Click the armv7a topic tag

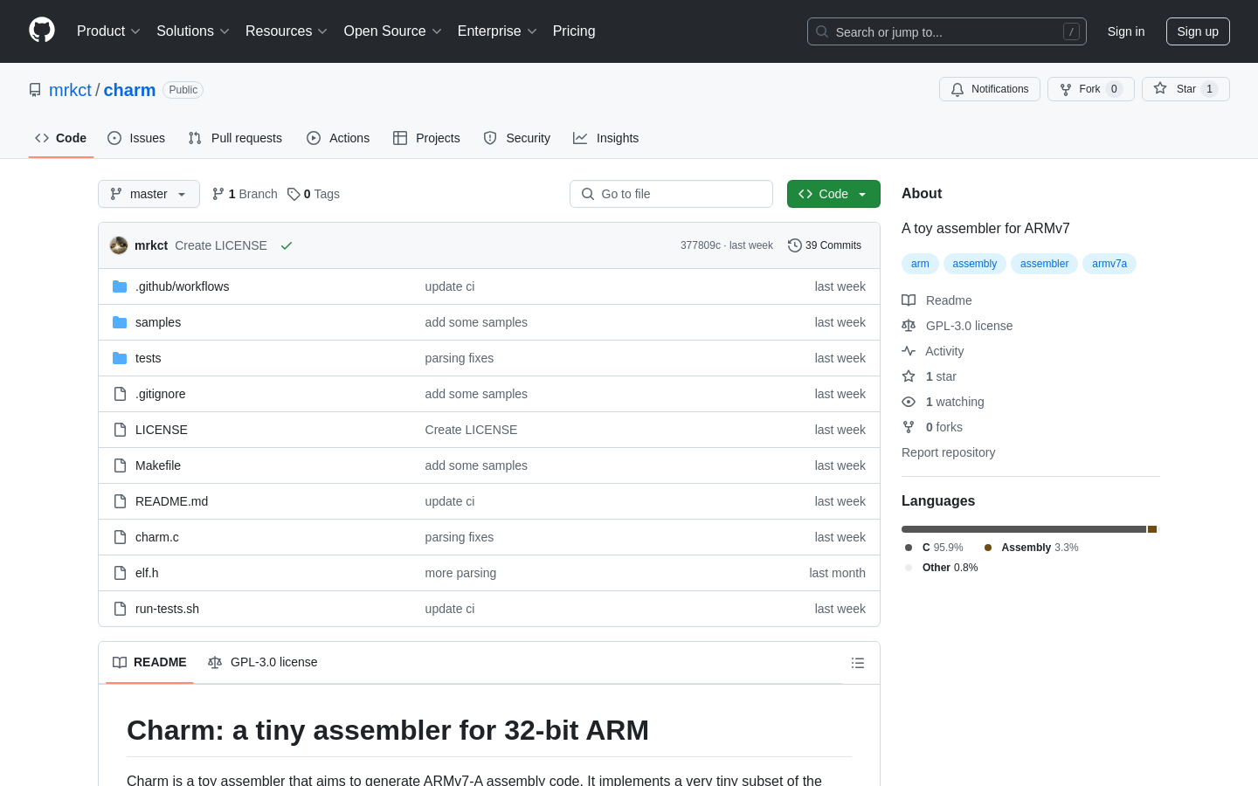(1109, 264)
